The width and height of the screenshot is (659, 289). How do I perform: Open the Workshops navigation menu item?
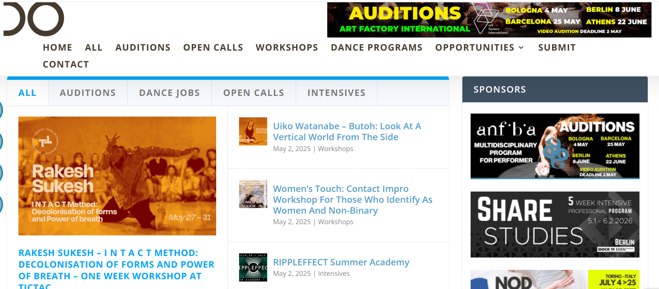click(287, 48)
